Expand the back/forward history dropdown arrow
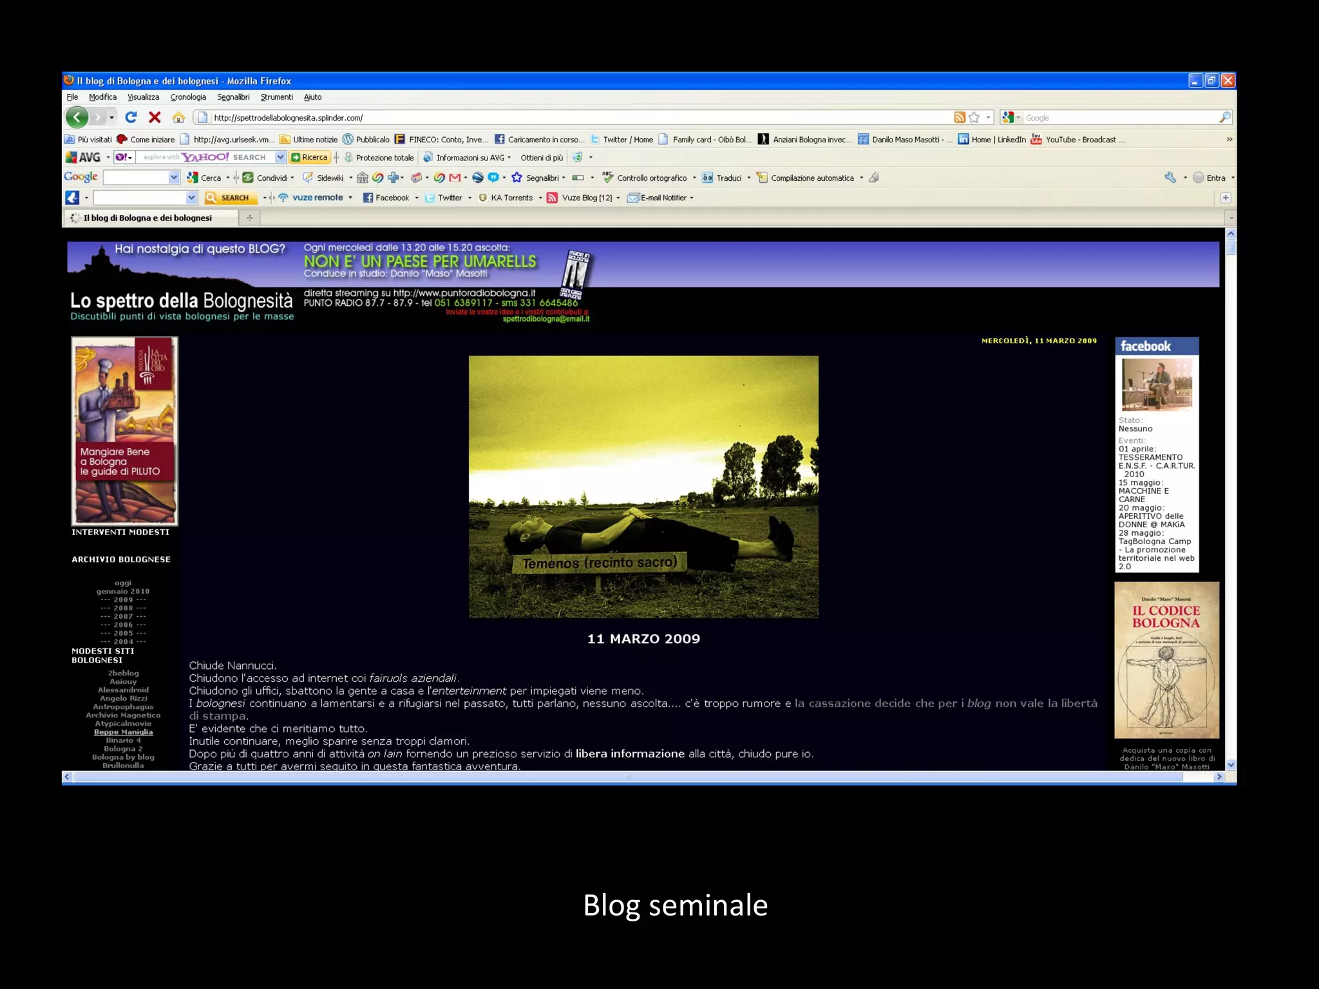 pos(112,117)
